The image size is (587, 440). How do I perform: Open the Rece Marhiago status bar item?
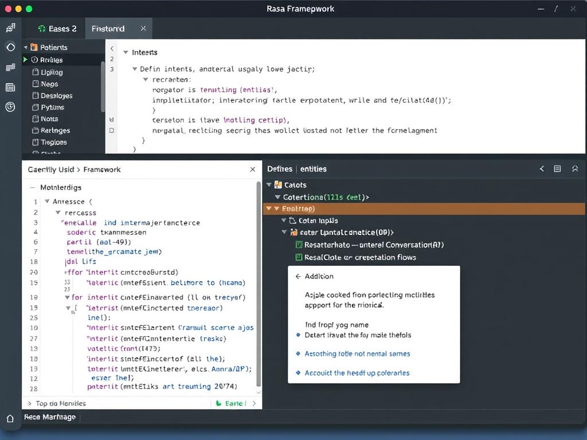coord(50,417)
